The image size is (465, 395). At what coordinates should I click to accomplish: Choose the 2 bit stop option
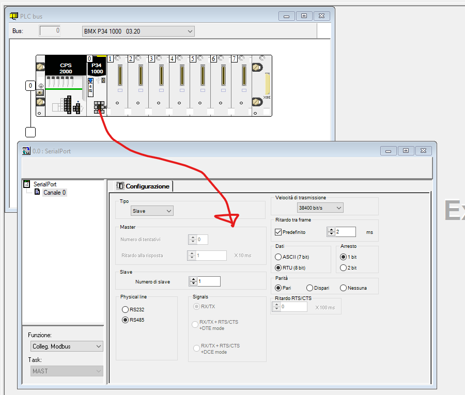343,268
